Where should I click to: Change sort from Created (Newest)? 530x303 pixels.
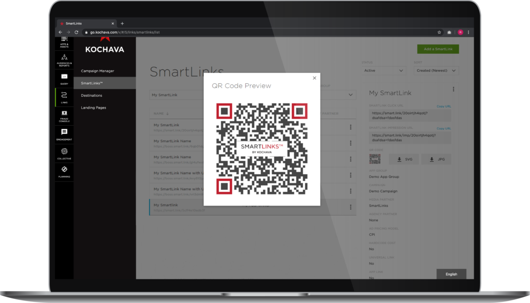point(435,70)
